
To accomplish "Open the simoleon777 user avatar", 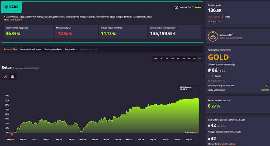I will (213, 36).
